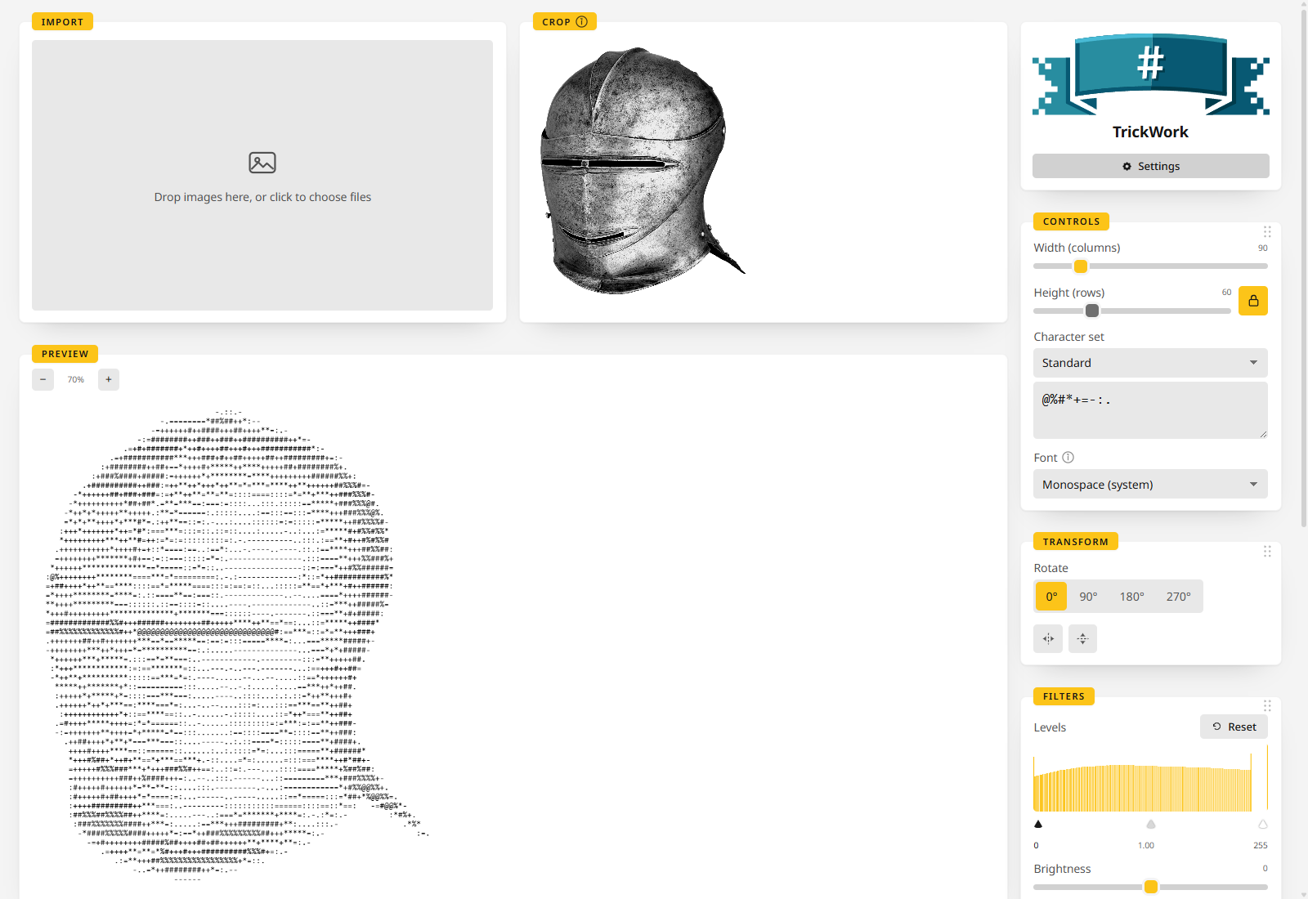Click the Levels black point marker

tap(1038, 824)
